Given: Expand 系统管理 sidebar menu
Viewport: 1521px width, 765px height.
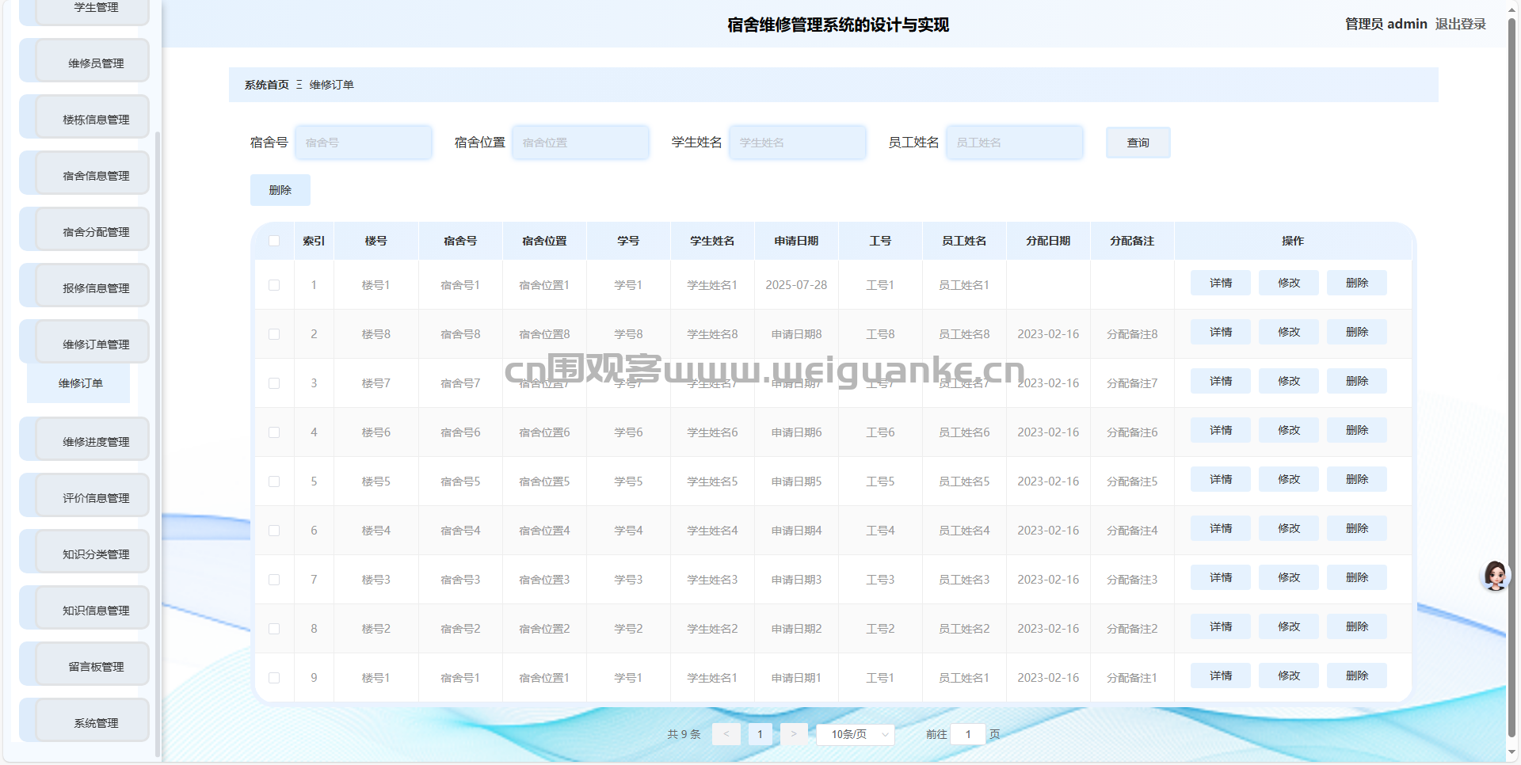Looking at the screenshot, I should [85, 720].
